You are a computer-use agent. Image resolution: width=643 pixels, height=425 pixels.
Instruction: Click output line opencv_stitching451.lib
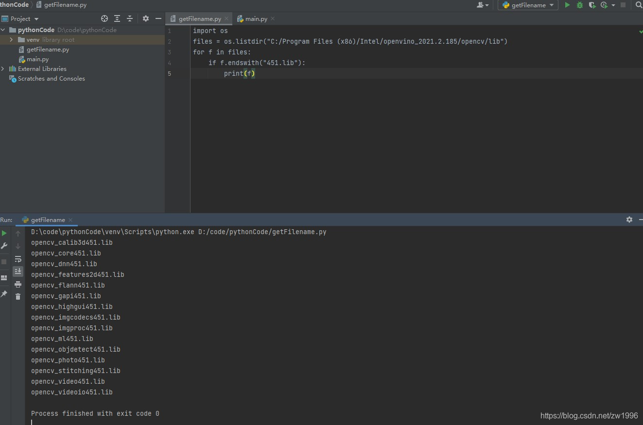(x=76, y=371)
